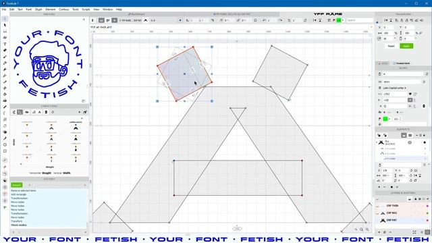This screenshot has height=243, width=432.
Task: Select the Ellipse tool in the left toolbar
Action: pyautogui.click(x=5, y=144)
